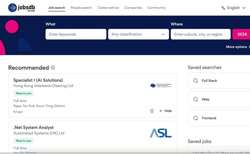Click the Recommended info icon
This screenshot has height=154, width=250.
(x=53, y=68)
